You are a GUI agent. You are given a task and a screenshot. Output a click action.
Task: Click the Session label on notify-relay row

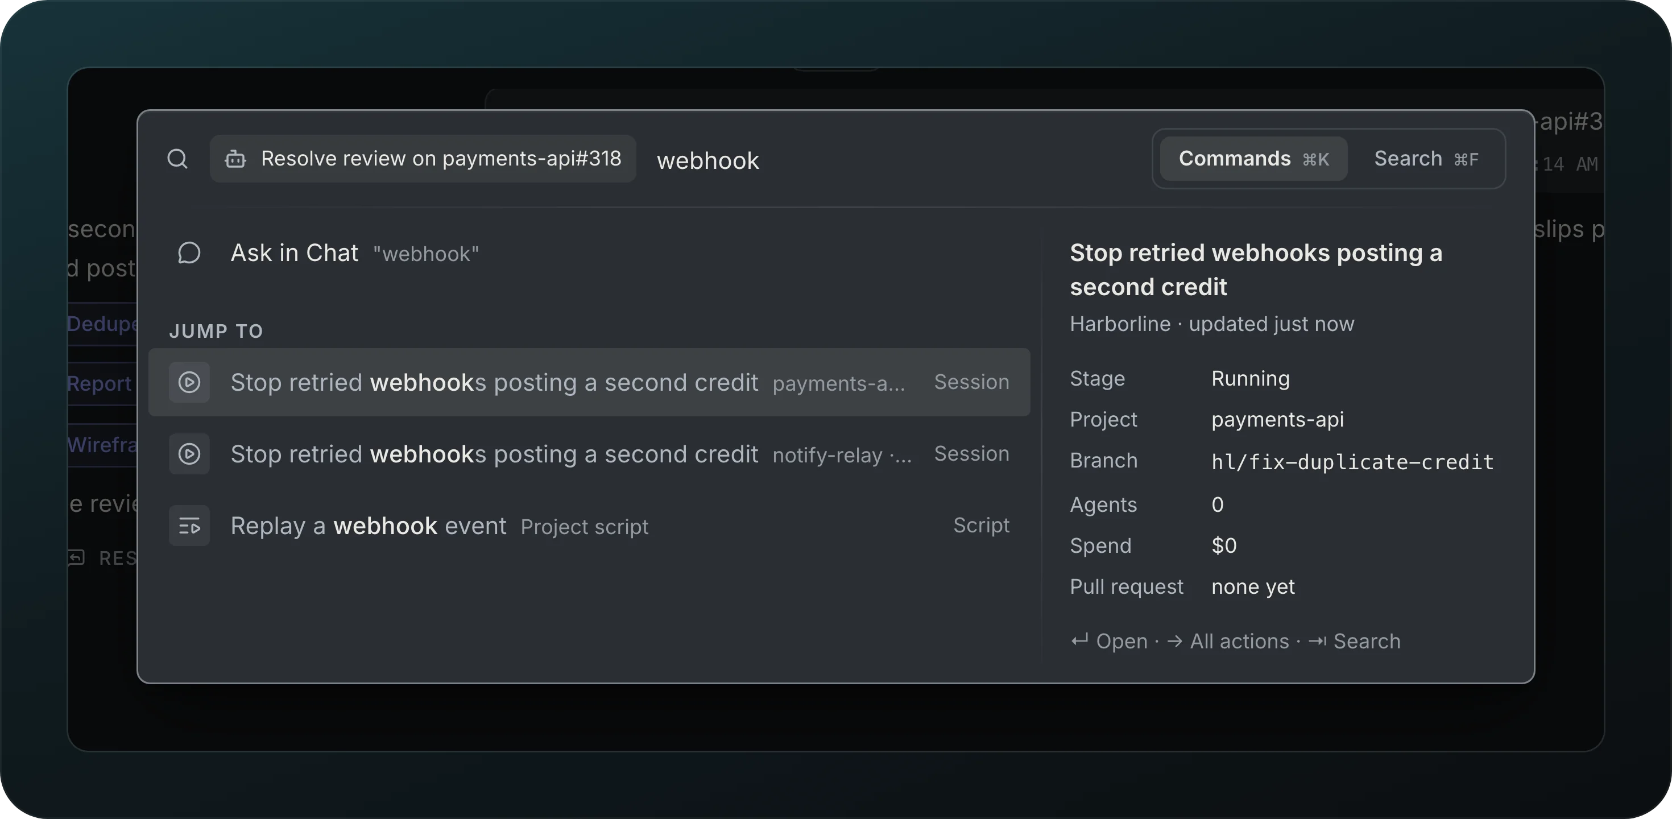971,454
